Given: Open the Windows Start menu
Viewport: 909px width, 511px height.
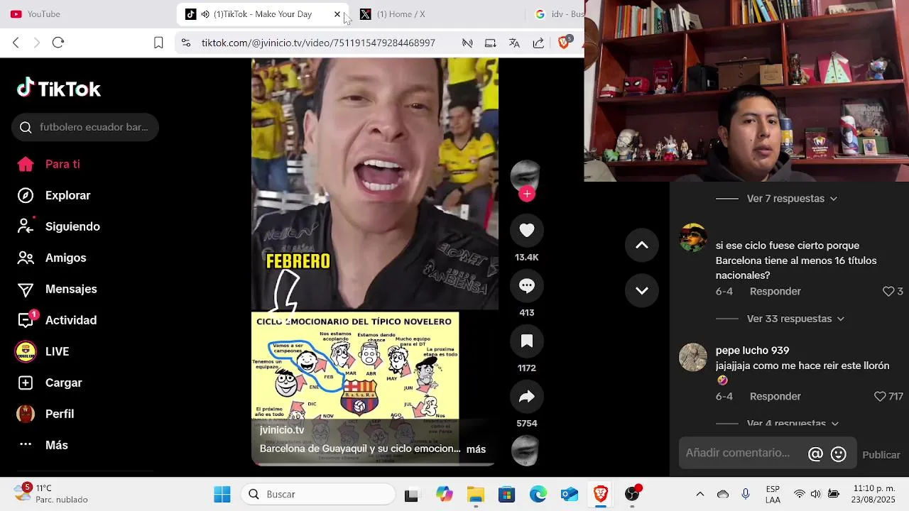Looking at the screenshot, I should tap(222, 494).
